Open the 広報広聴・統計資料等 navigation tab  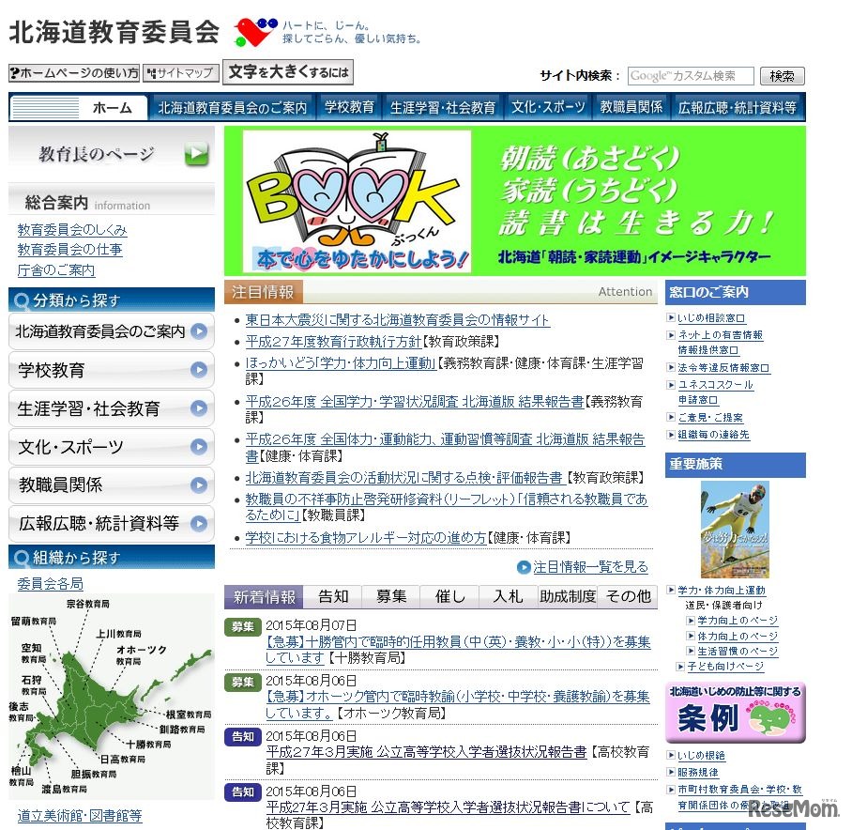click(737, 106)
